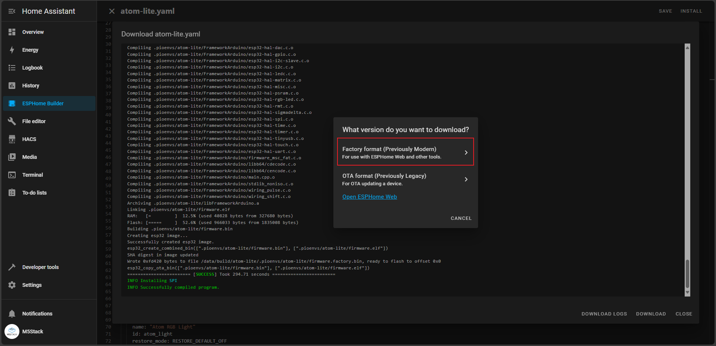Open Terminal from the sidebar
Image resolution: width=716 pixels, height=346 pixels.
point(49,175)
